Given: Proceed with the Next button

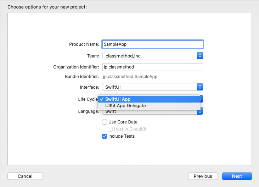Looking at the screenshot, I should pyautogui.click(x=237, y=176).
